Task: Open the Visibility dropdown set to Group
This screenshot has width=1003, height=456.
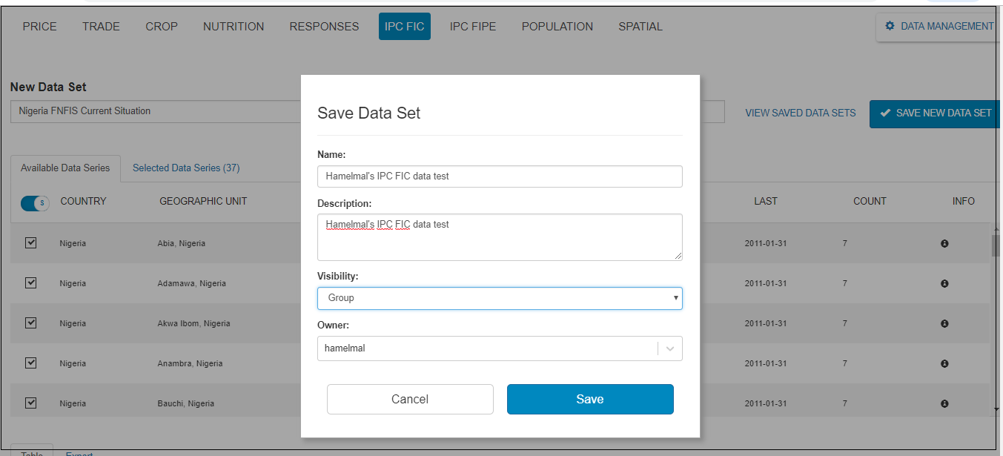Action: tap(500, 298)
